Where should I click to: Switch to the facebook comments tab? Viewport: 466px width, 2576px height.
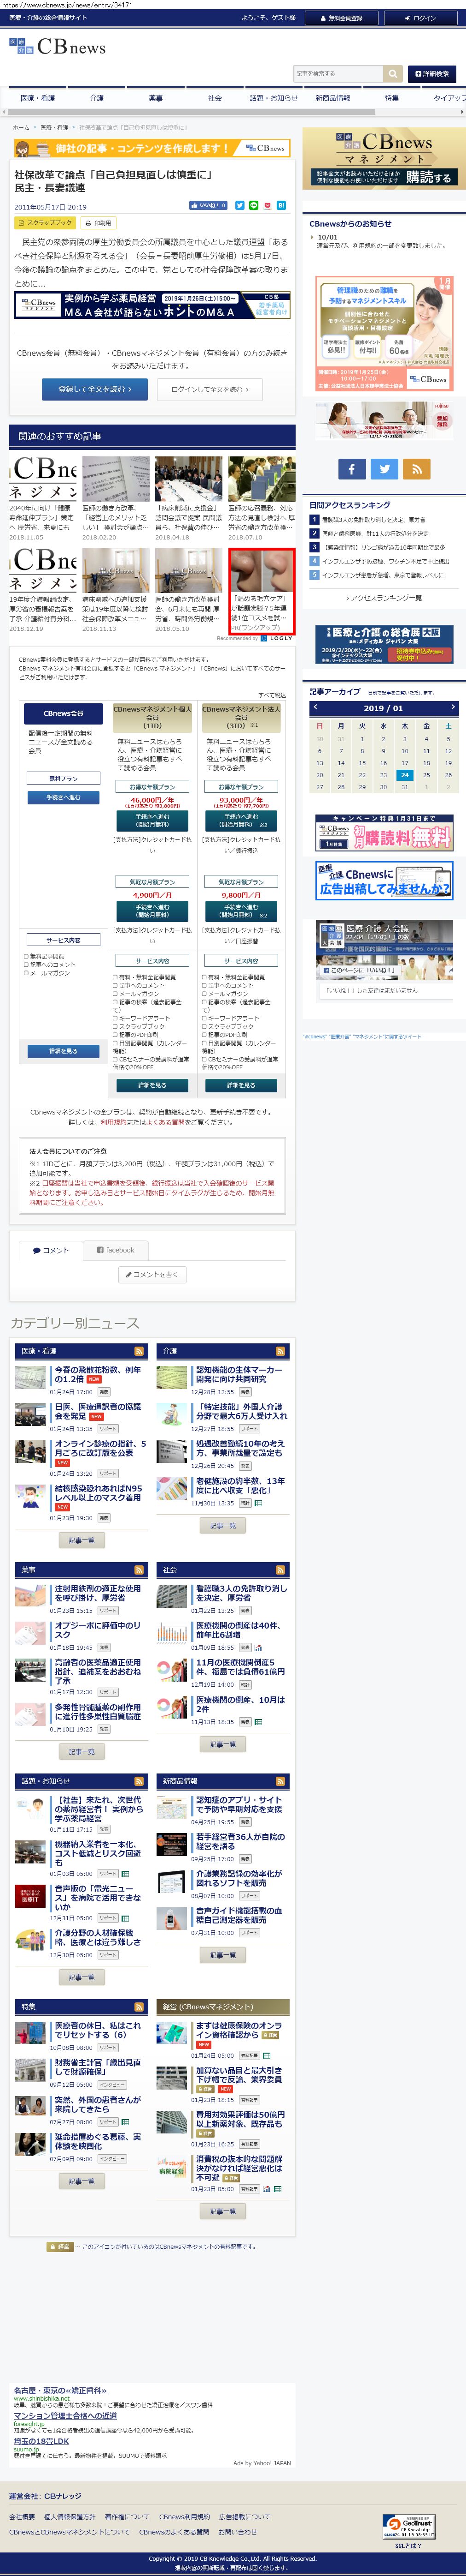click(x=115, y=1250)
